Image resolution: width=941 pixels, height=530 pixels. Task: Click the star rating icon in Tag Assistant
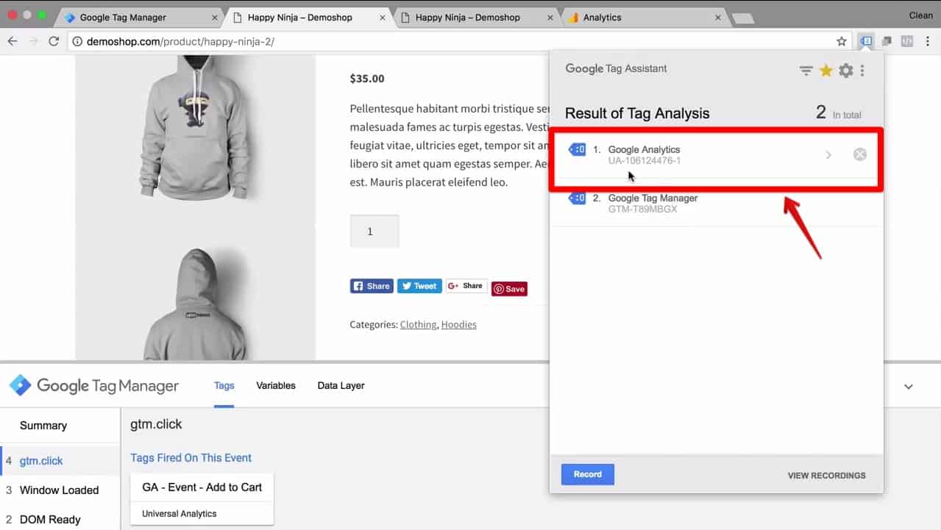click(x=825, y=71)
